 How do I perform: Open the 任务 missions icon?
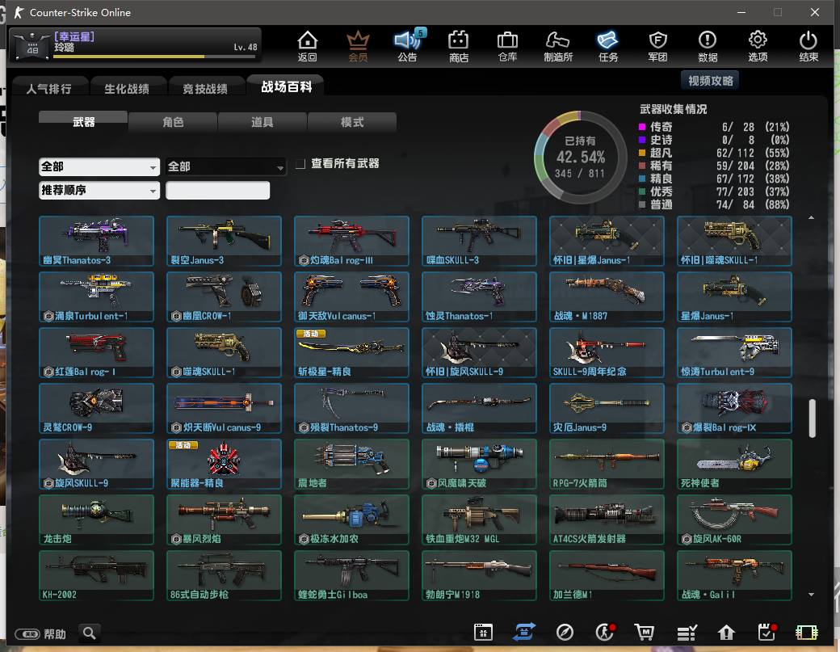[607, 46]
